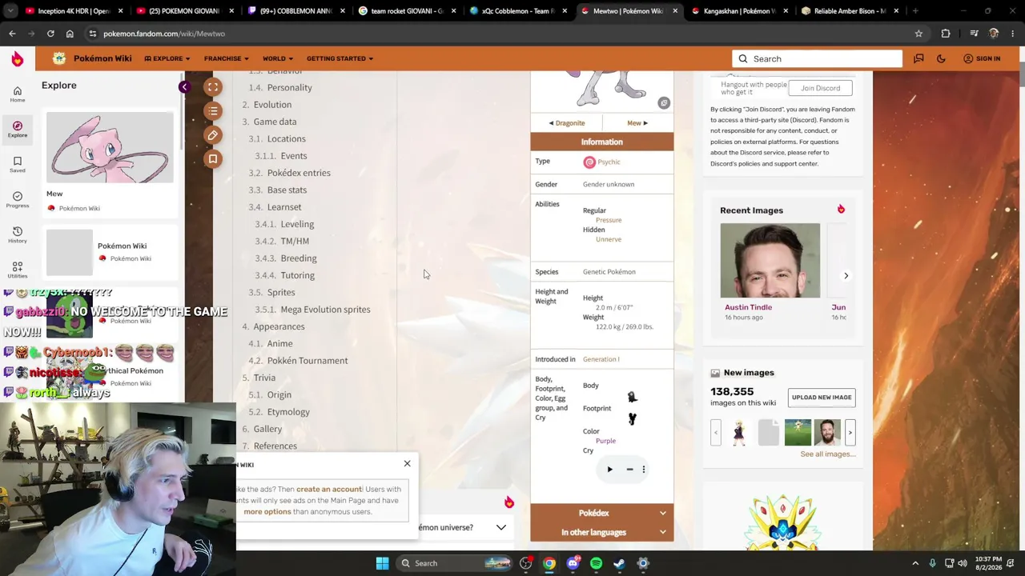The height and width of the screenshot is (576, 1025).
Task: Close the ads notice popup
Action: click(407, 464)
